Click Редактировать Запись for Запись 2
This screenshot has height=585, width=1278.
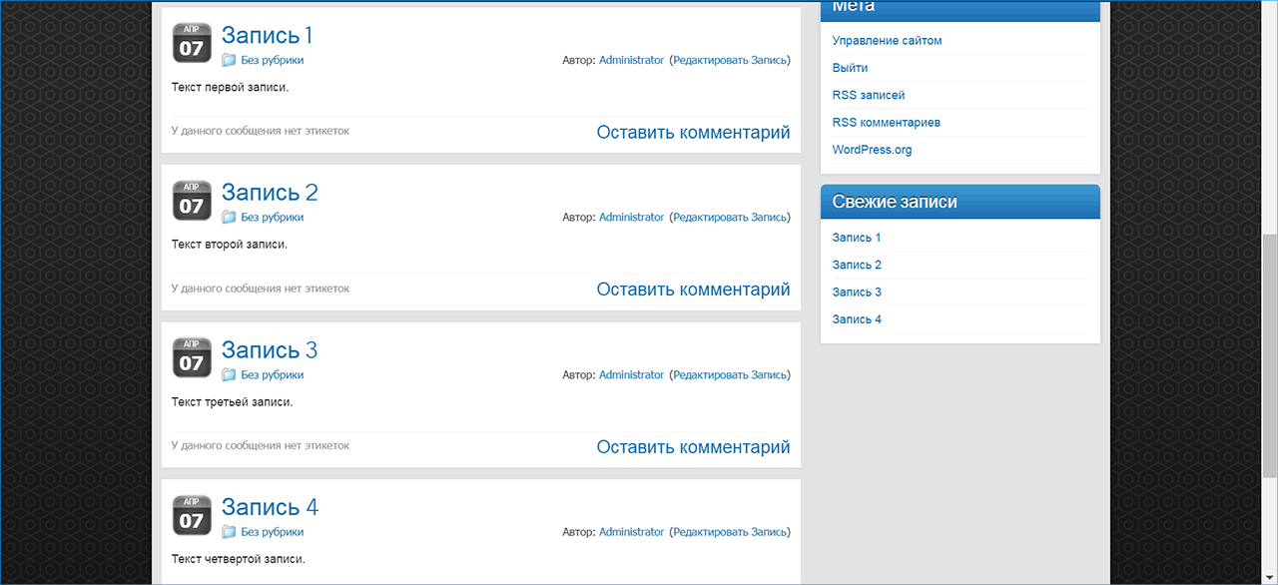click(x=730, y=218)
